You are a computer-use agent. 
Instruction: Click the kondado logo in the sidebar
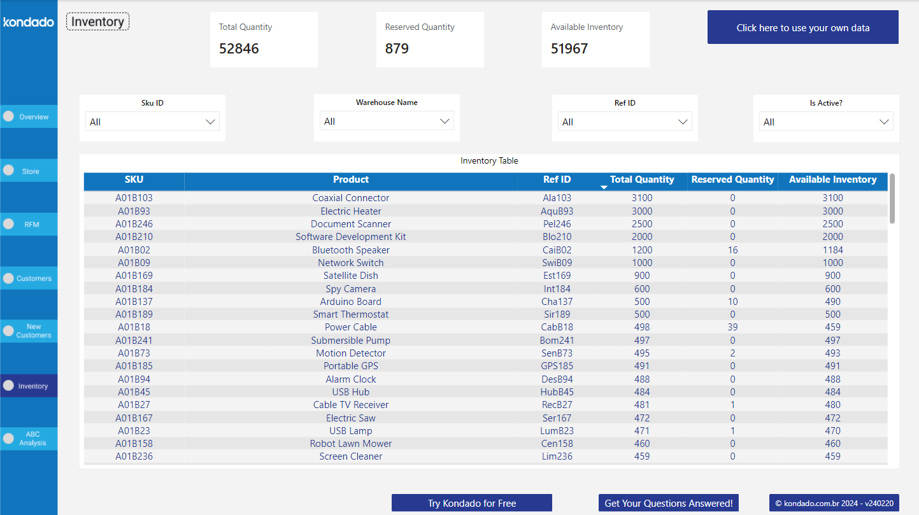click(28, 22)
